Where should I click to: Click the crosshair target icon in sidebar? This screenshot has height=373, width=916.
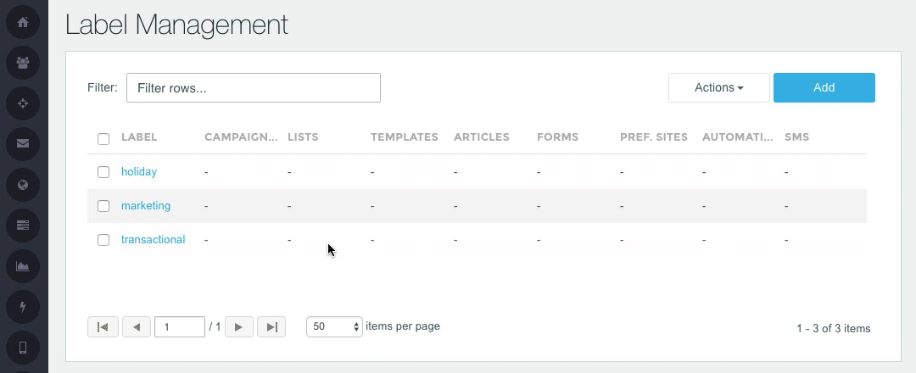(23, 103)
